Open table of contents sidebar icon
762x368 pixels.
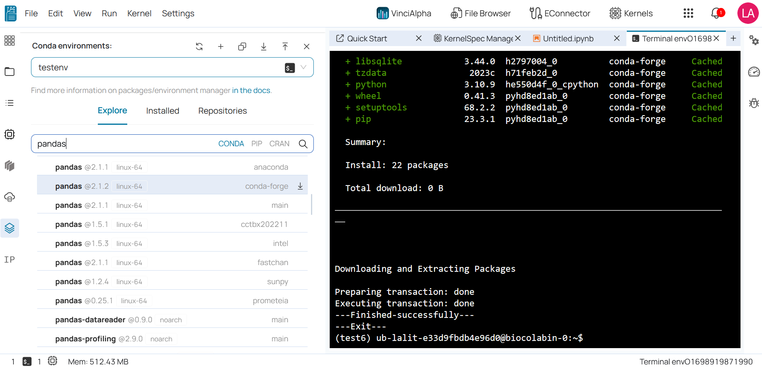coord(10,103)
